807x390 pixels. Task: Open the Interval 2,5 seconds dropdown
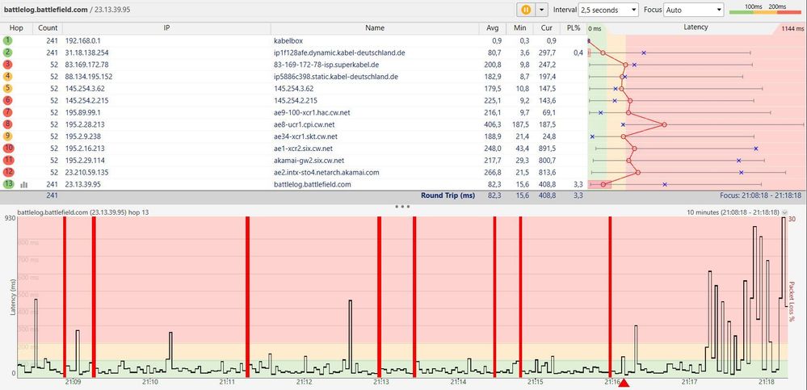(x=608, y=9)
